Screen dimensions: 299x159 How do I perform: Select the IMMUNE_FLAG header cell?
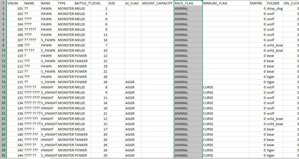(x=226, y=3)
